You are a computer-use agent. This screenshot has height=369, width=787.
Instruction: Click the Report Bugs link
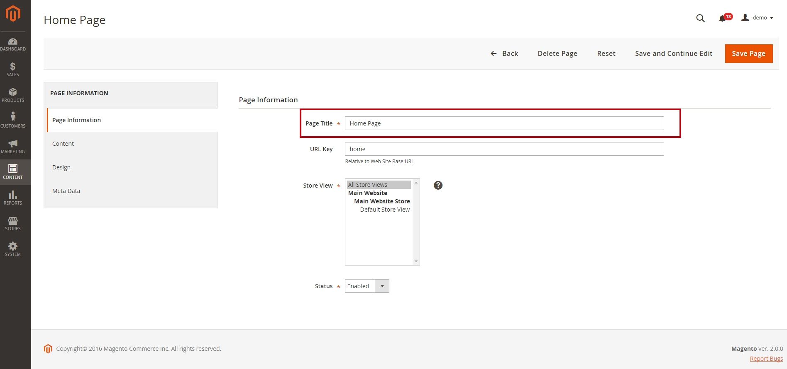pos(766,359)
